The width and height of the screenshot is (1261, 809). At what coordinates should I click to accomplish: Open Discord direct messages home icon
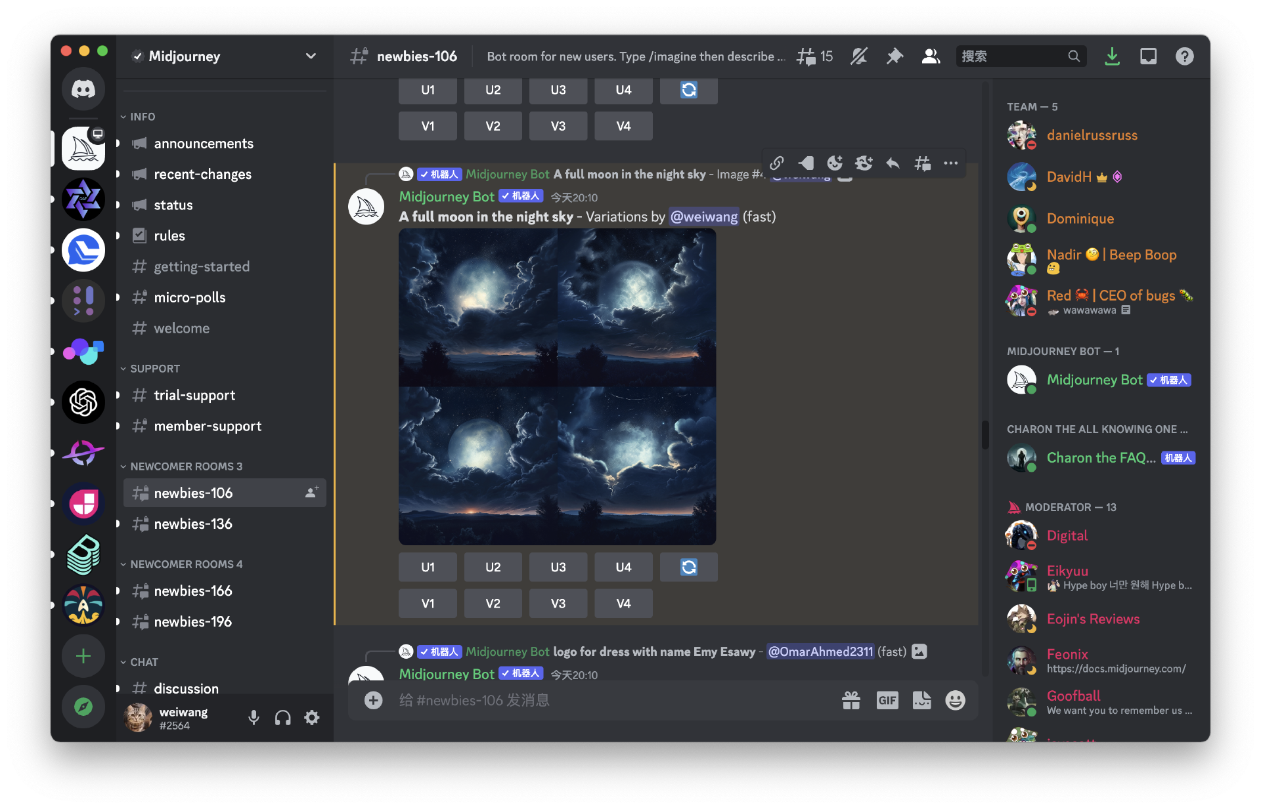[x=83, y=89]
